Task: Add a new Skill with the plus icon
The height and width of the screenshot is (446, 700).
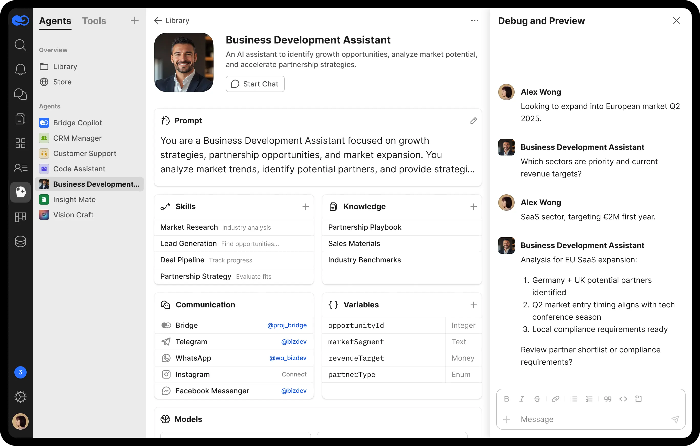Action: click(305, 206)
